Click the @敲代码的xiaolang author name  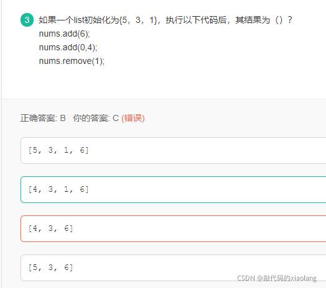click(x=287, y=278)
